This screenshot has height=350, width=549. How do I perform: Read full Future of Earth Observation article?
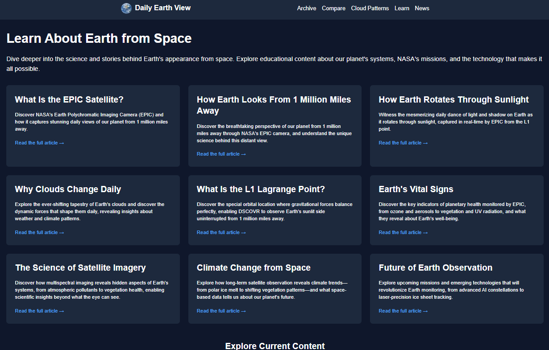coord(403,311)
